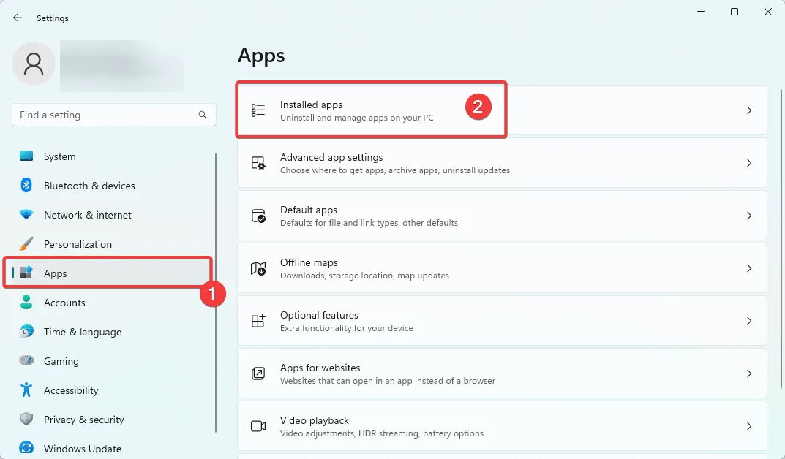Expand Advanced app settings chevron
785x459 pixels.
tap(749, 163)
